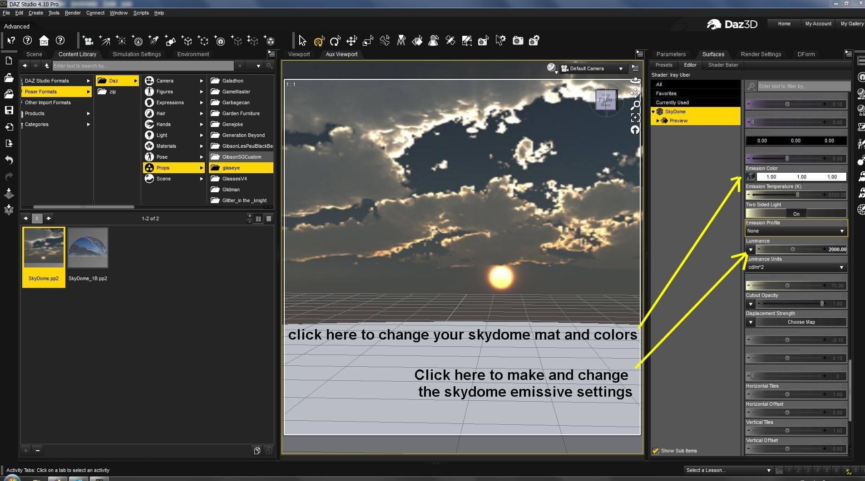Viewport: 865px width, 481px height.
Task: Create a new file from left sidebar
Action: (x=9, y=61)
